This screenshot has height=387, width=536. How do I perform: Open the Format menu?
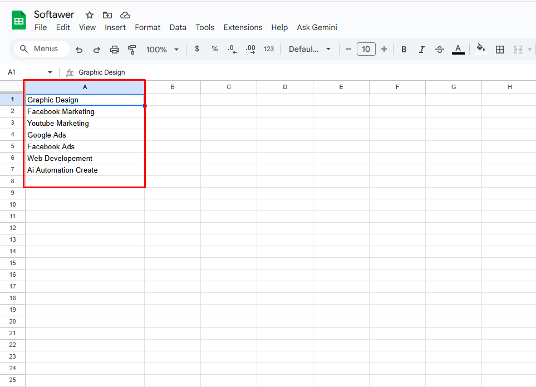click(x=147, y=27)
